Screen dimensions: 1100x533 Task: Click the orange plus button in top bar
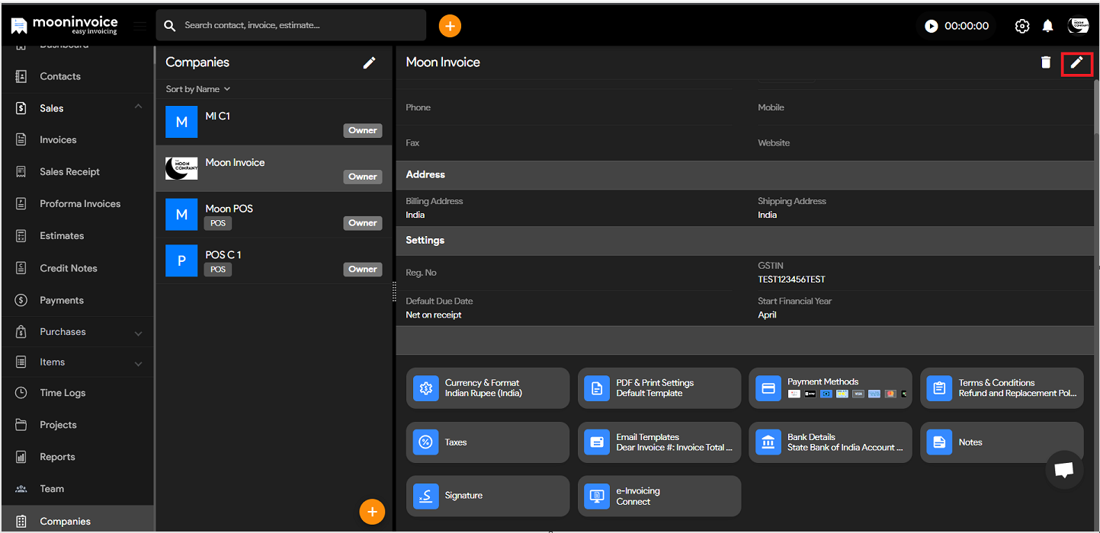450,26
